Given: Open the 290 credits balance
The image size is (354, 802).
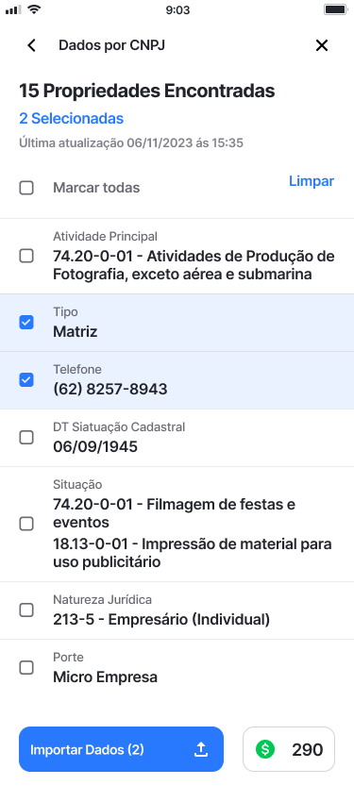Looking at the screenshot, I should click(289, 749).
